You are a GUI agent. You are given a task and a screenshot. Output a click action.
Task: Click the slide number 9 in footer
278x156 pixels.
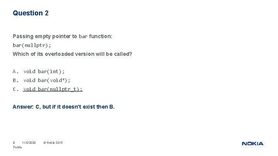point(14,143)
